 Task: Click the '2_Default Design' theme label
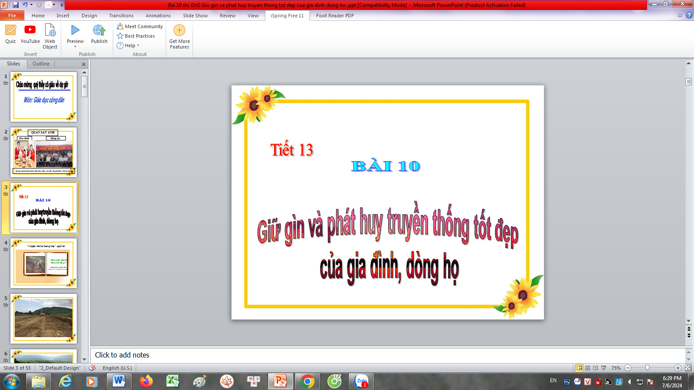(60, 368)
